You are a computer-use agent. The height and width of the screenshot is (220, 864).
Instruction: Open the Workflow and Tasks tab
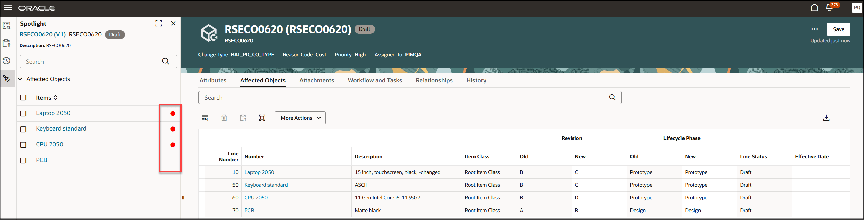[x=375, y=80]
